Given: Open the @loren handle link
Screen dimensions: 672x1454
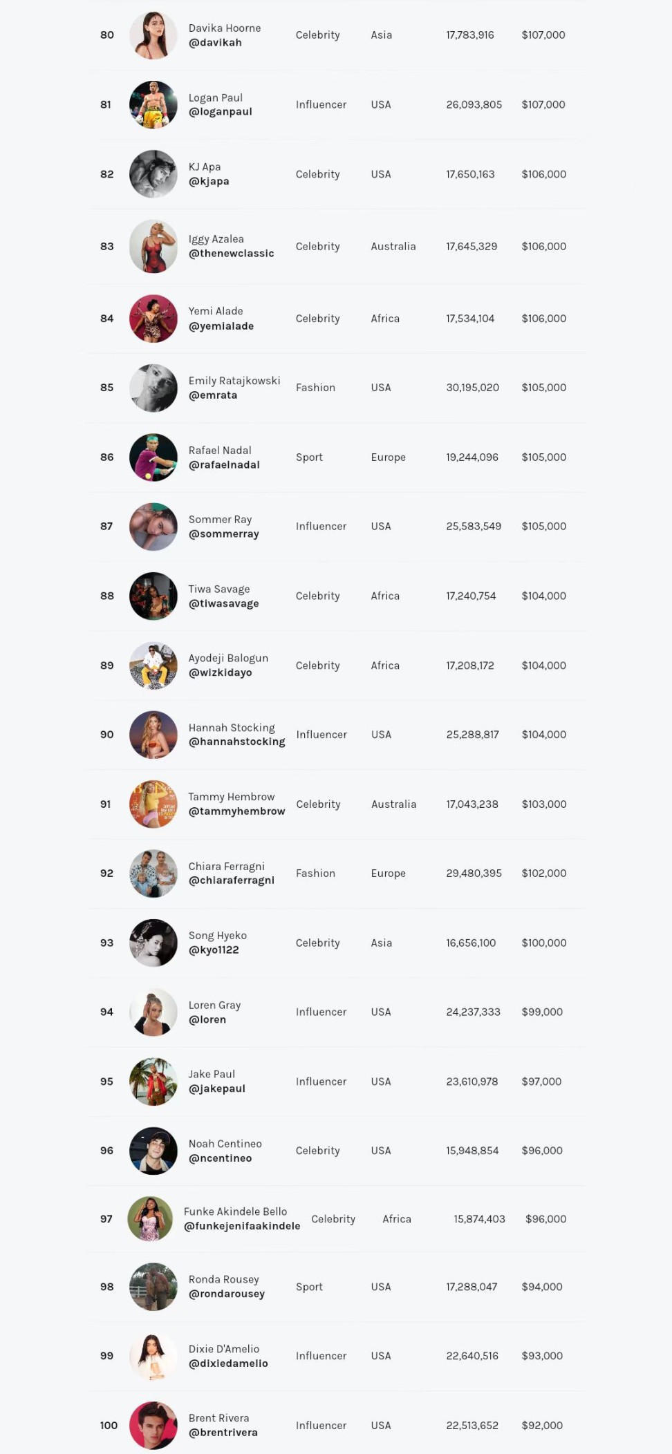Looking at the screenshot, I should 207,1019.
